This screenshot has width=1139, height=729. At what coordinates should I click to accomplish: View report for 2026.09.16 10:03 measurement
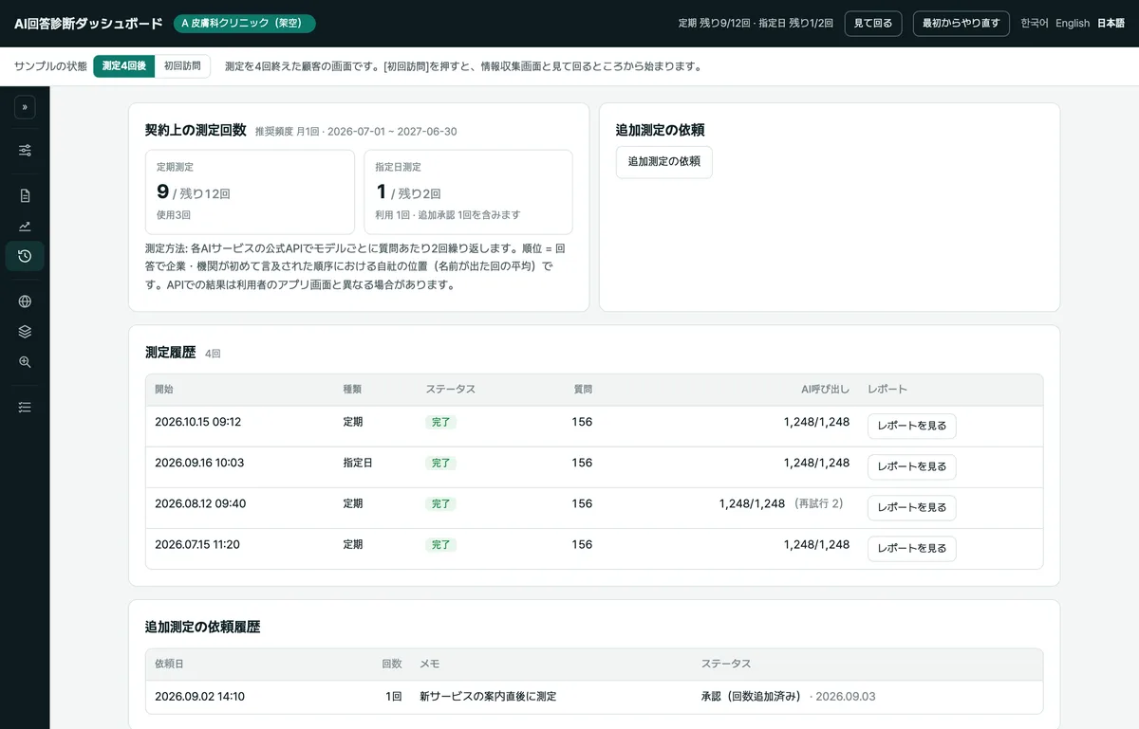pyautogui.click(x=911, y=467)
